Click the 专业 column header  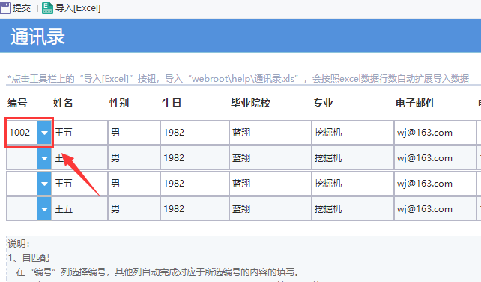coord(323,103)
